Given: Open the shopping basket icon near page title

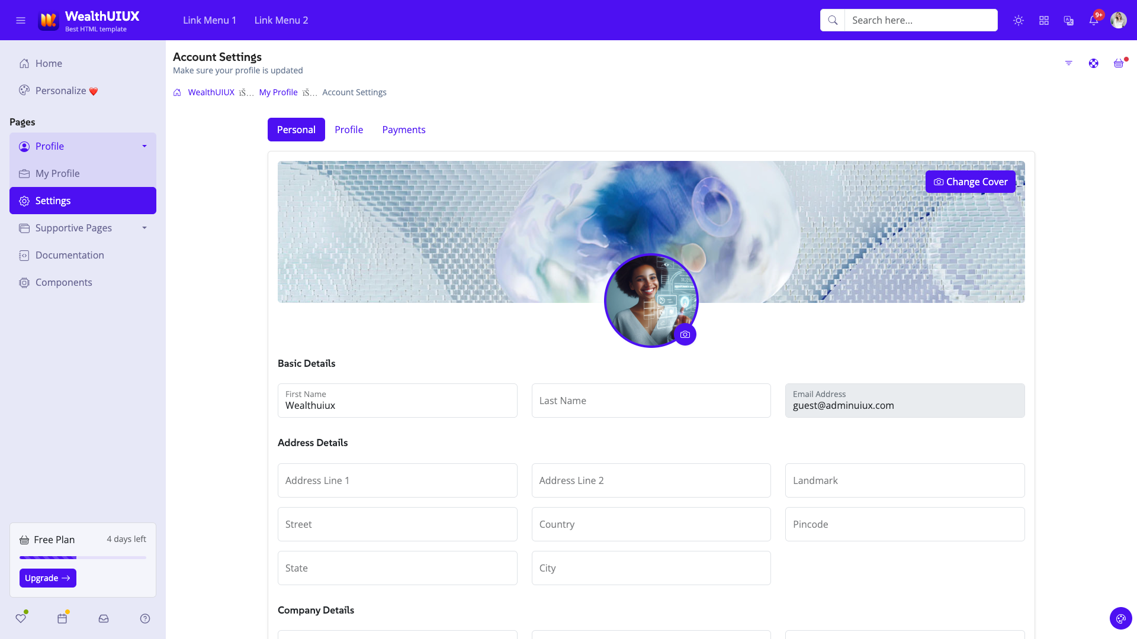Looking at the screenshot, I should pyautogui.click(x=1119, y=63).
